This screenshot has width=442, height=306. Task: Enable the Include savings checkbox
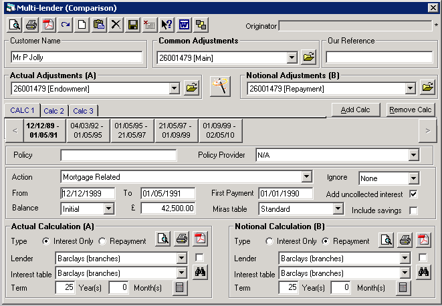click(413, 210)
